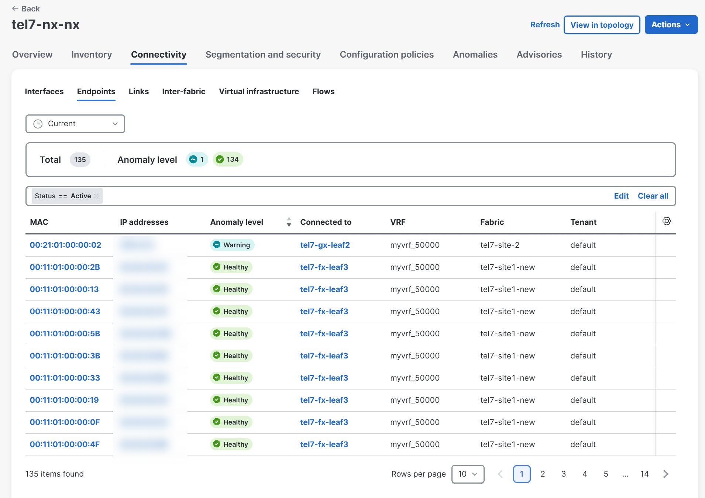
Task: Click the tel7-site-2 fabric cell
Action: 500,245
